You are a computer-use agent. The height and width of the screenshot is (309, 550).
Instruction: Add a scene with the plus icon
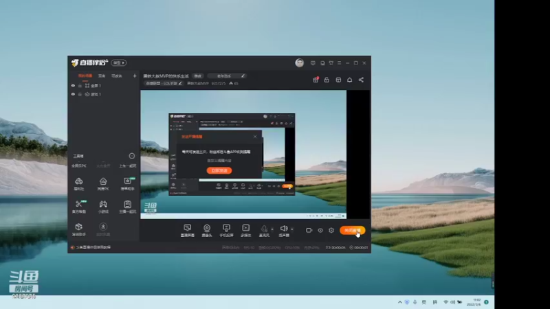(x=134, y=76)
